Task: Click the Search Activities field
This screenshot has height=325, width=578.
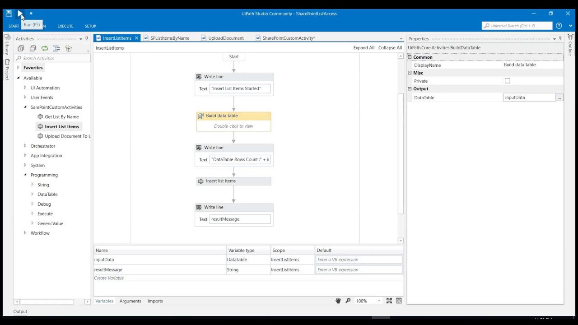Action: click(52, 58)
